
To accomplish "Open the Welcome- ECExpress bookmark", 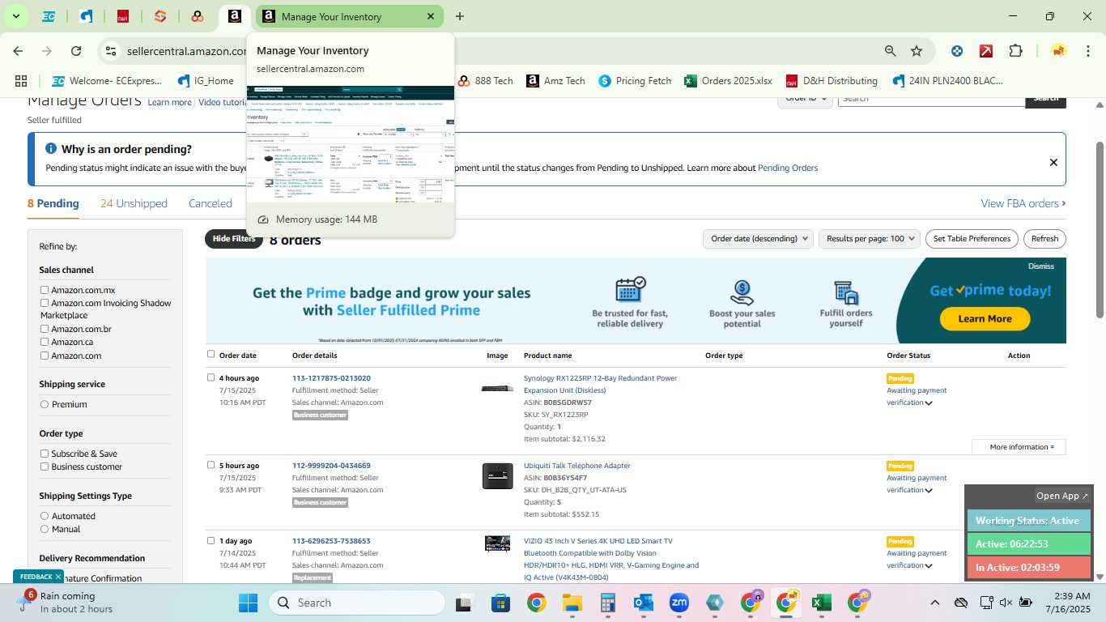I will click(106, 81).
